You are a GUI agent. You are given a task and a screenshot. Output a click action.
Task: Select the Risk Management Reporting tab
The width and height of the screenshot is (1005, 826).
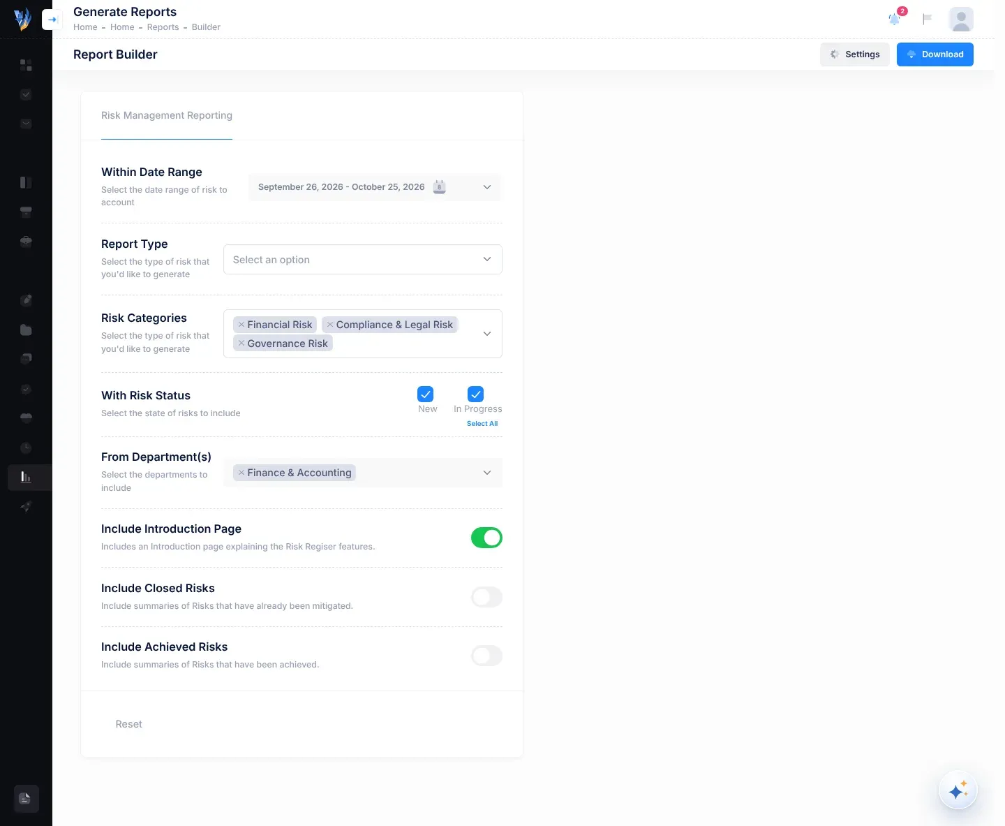click(x=167, y=116)
